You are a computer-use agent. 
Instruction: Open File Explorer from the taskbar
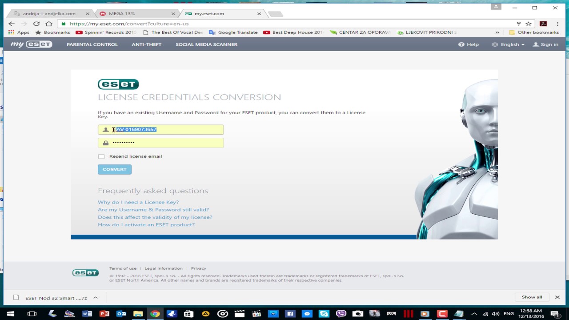[138, 314]
